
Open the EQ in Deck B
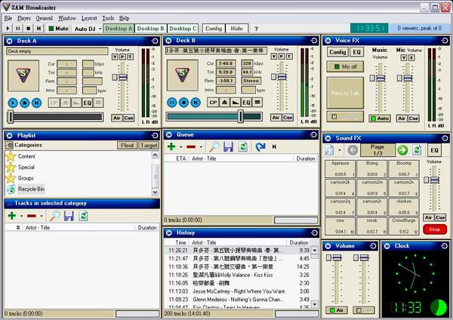246,102
